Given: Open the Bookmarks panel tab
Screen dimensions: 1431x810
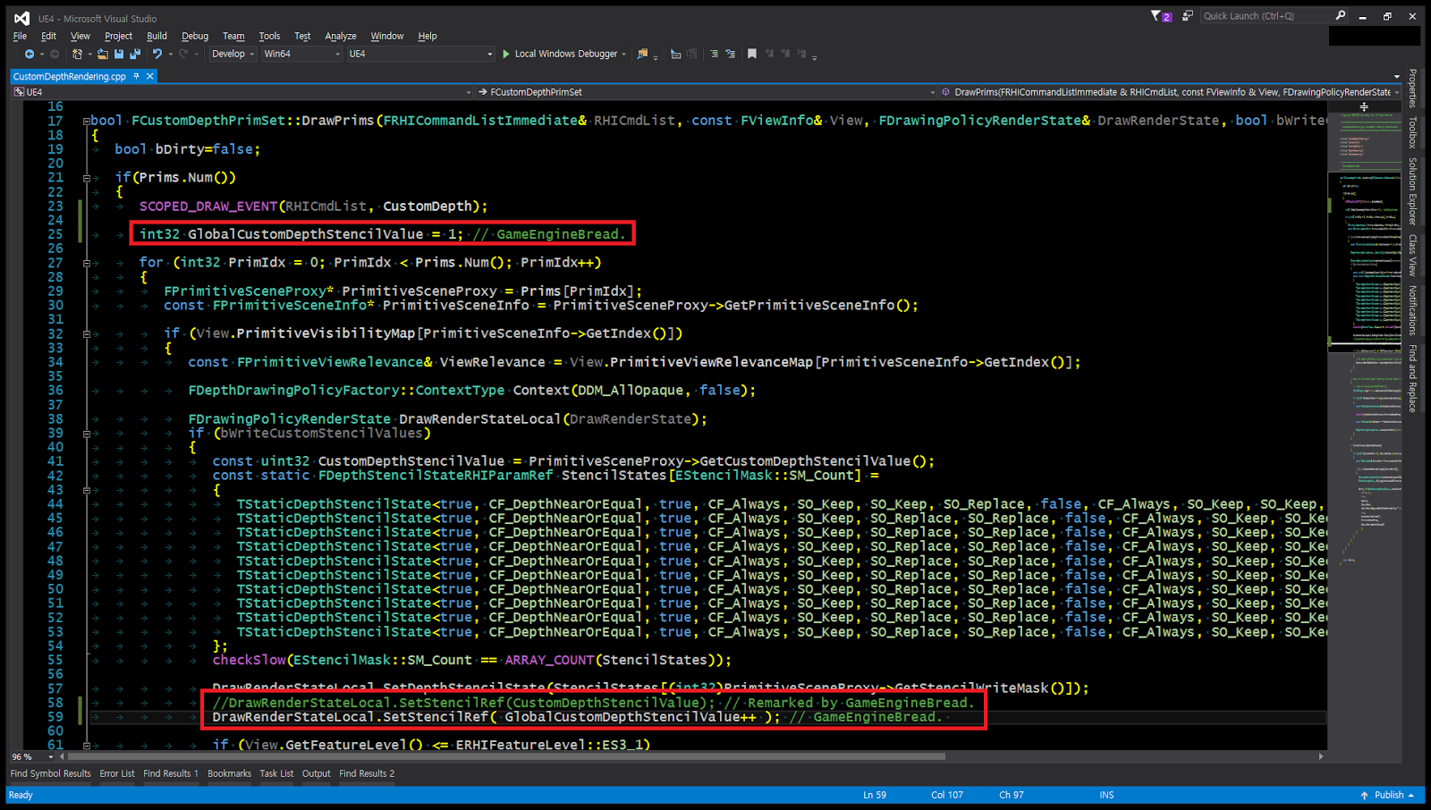Looking at the screenshot, I should [230, 773].
